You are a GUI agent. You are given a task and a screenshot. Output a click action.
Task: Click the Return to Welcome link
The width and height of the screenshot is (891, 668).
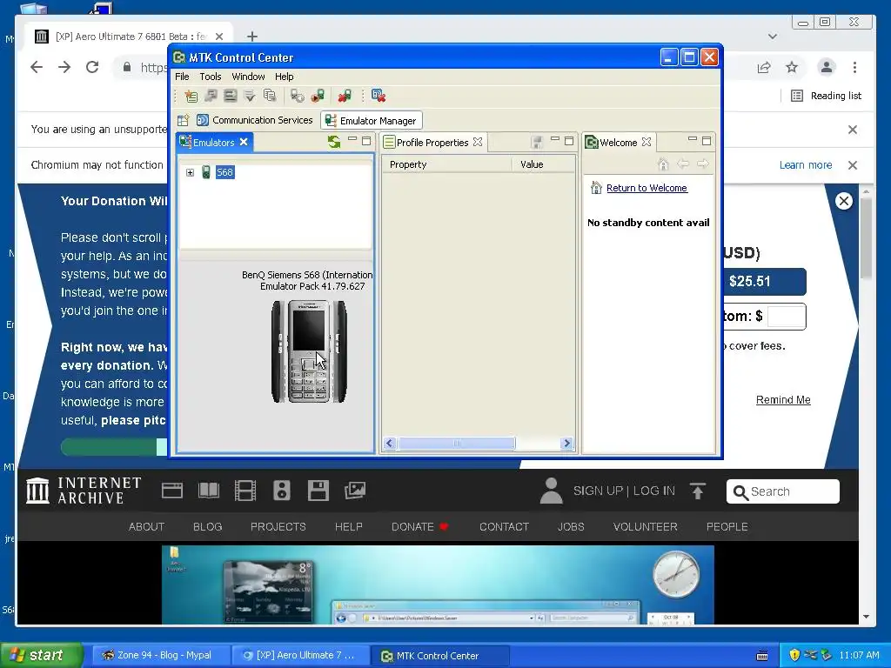click(646, 188)
